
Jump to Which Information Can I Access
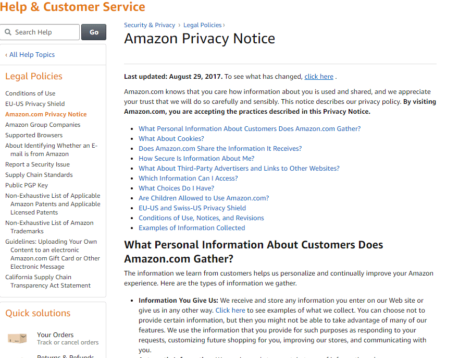(x=188, y=178)
